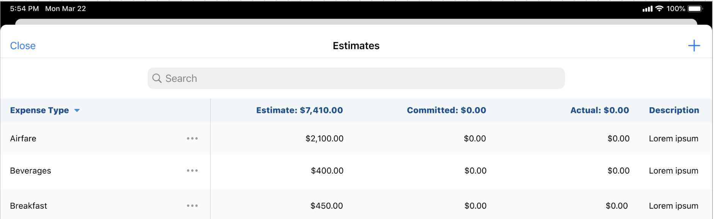
Task: Select the Airfare expense row
Action: 23,139
